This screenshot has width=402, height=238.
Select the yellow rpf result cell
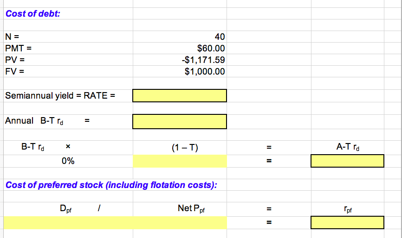(x=347, y=222)
